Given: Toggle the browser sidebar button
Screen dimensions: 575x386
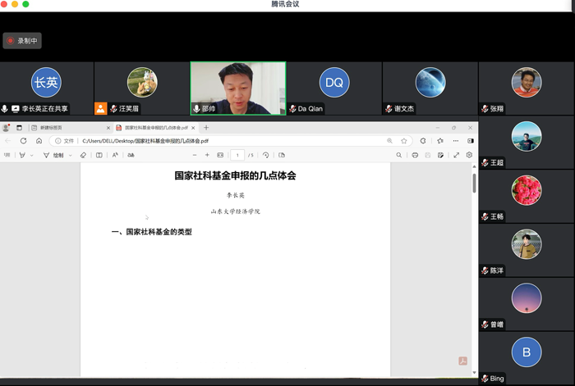Looking at the screenshot, I should [x=471, y=141].
